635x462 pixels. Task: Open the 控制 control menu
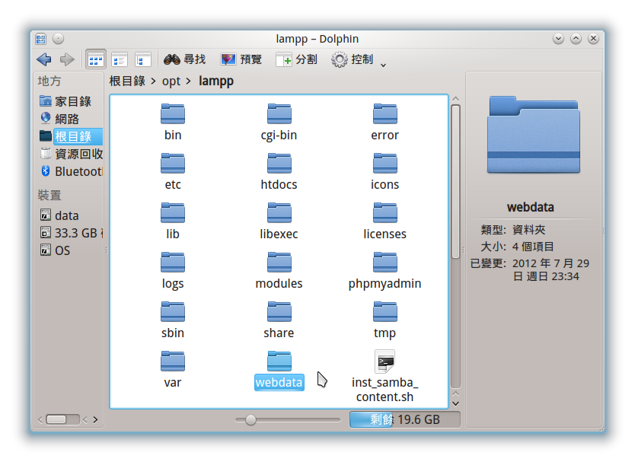[x=352, y=59]
